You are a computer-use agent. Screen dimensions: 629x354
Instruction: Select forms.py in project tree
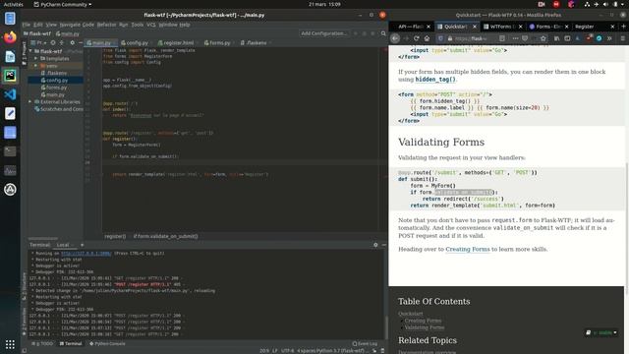(x=55, y=88)
